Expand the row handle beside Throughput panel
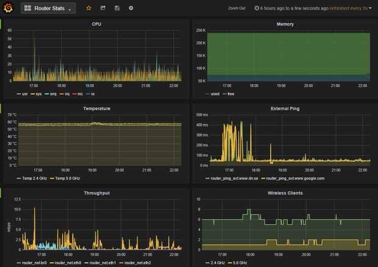Screen dimensions: 378x267 [1, 193]
